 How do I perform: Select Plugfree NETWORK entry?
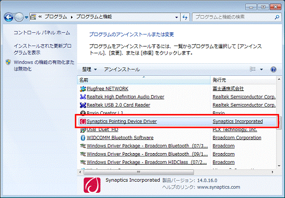[x=108, y=89]
